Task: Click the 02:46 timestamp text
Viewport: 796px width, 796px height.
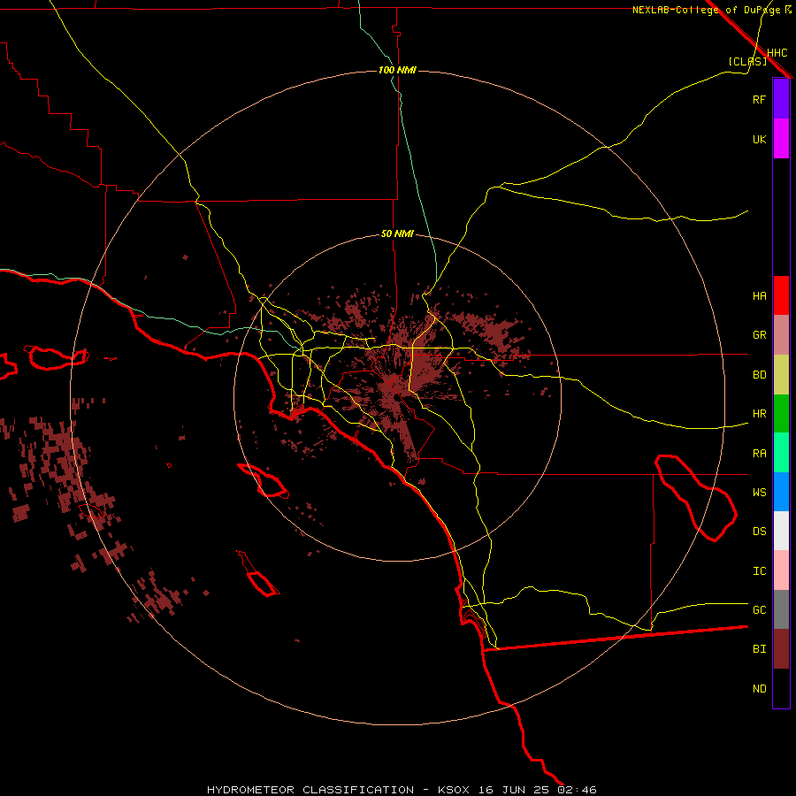Action: [578, 790]
